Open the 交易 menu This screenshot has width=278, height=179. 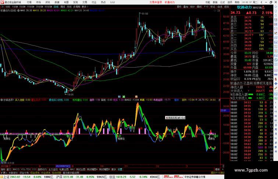[x=85, y=2]
